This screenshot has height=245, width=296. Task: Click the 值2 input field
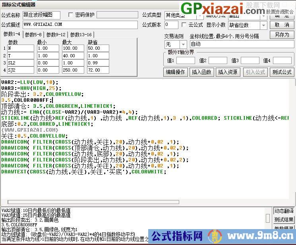coord(218,61)
